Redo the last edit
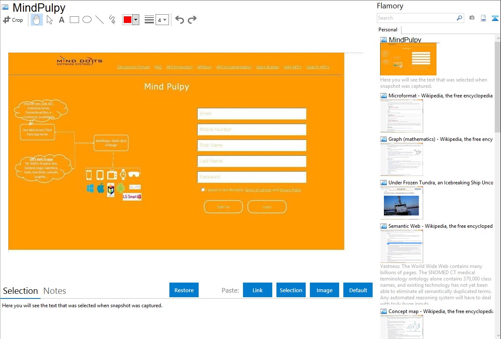Image resolution: width=501 pixels, height=339 pixels. (192, 20)
